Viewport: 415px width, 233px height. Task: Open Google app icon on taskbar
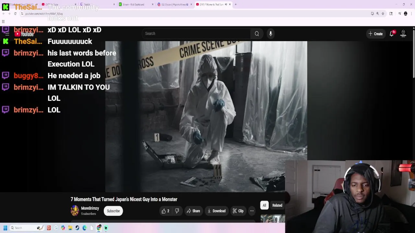tap(56, 228)
